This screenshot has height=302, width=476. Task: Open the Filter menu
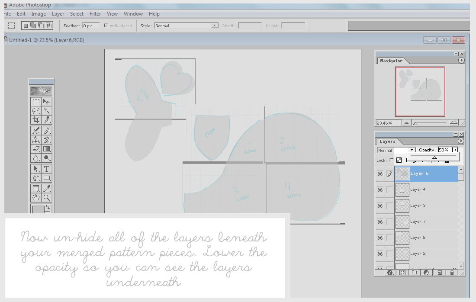[95, 13]
